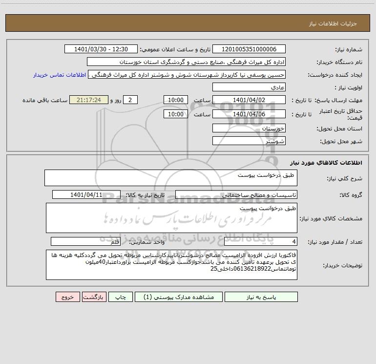Viewport: 376px width, 364px height.
Task: Click the شهر محل تحویل label
Action: [x=341, y=142]
